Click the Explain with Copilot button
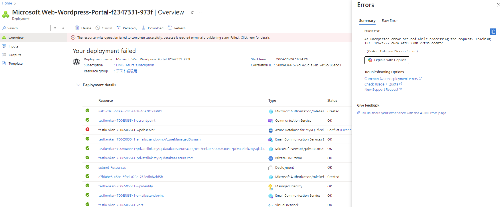This screenshot has height=207, width=500. 387,60
